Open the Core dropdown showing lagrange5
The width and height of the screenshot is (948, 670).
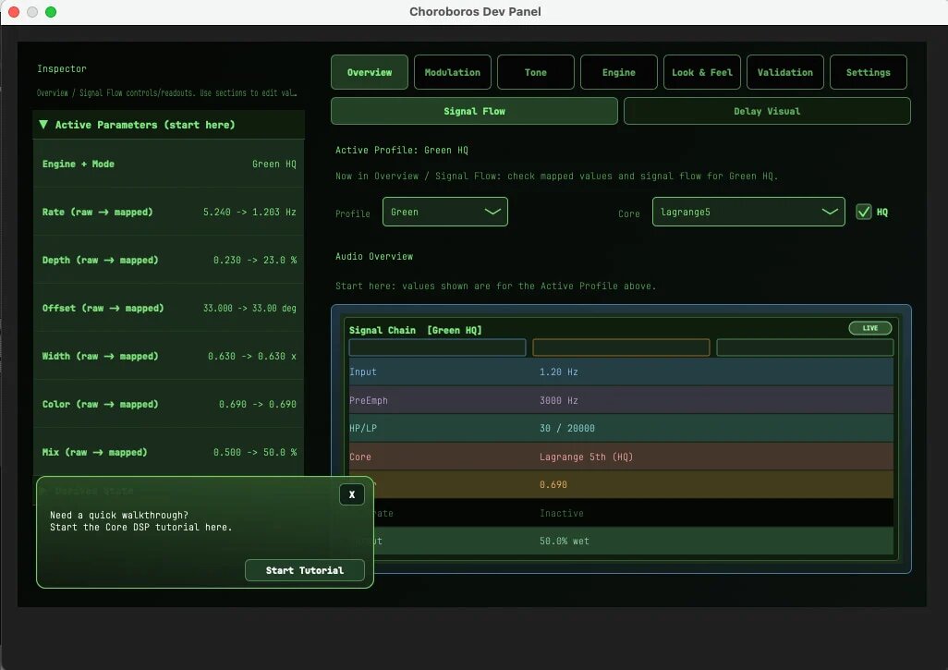click(748, 212)
